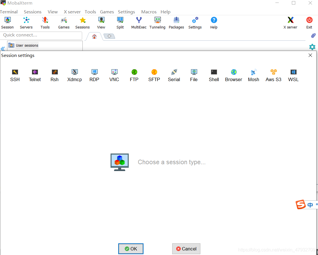Click the Servers toolbar icon
The height and width of the screenshot is (255, 318).
(26, 23)
